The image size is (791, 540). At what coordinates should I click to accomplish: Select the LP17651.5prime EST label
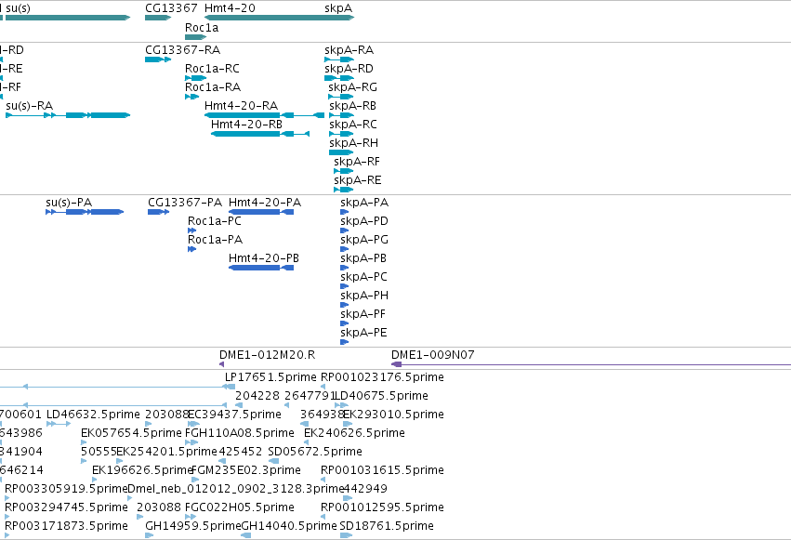(x=270, y=377)
